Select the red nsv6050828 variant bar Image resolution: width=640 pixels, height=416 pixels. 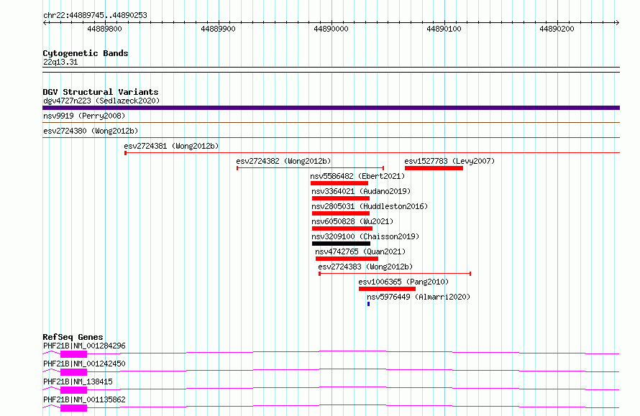tap(342, 228)
